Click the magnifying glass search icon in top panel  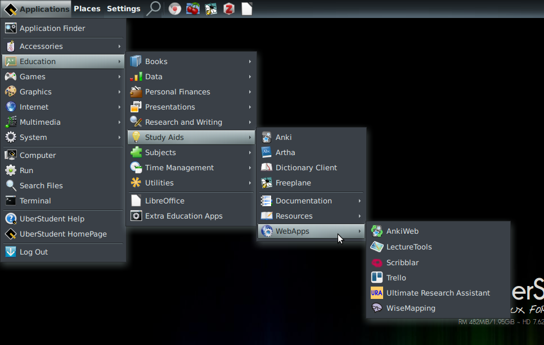point(153,8)
